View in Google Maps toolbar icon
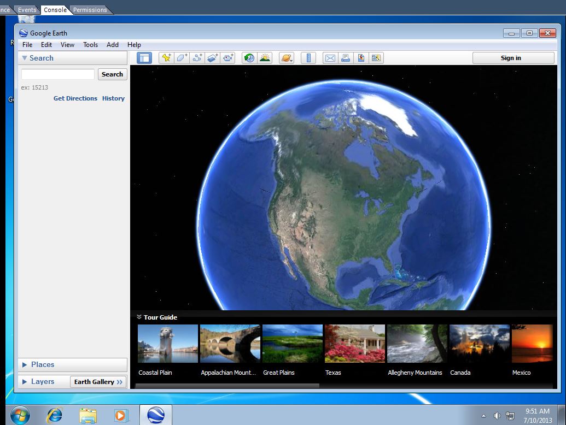Screen dimensions: 566x425 pyautogui.click(x=376, y=58)
